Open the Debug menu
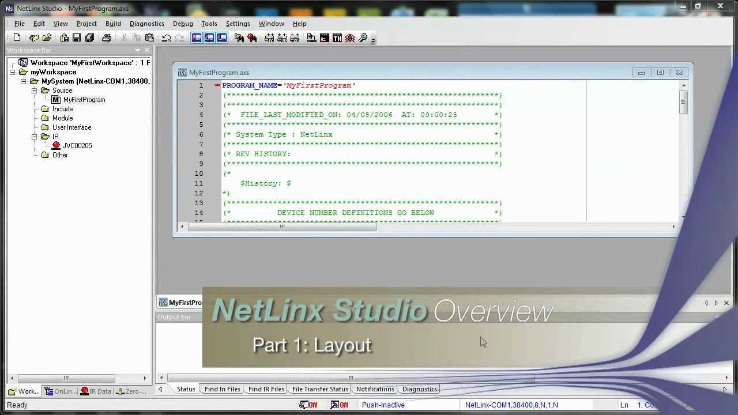 click(x=183, y=24)
